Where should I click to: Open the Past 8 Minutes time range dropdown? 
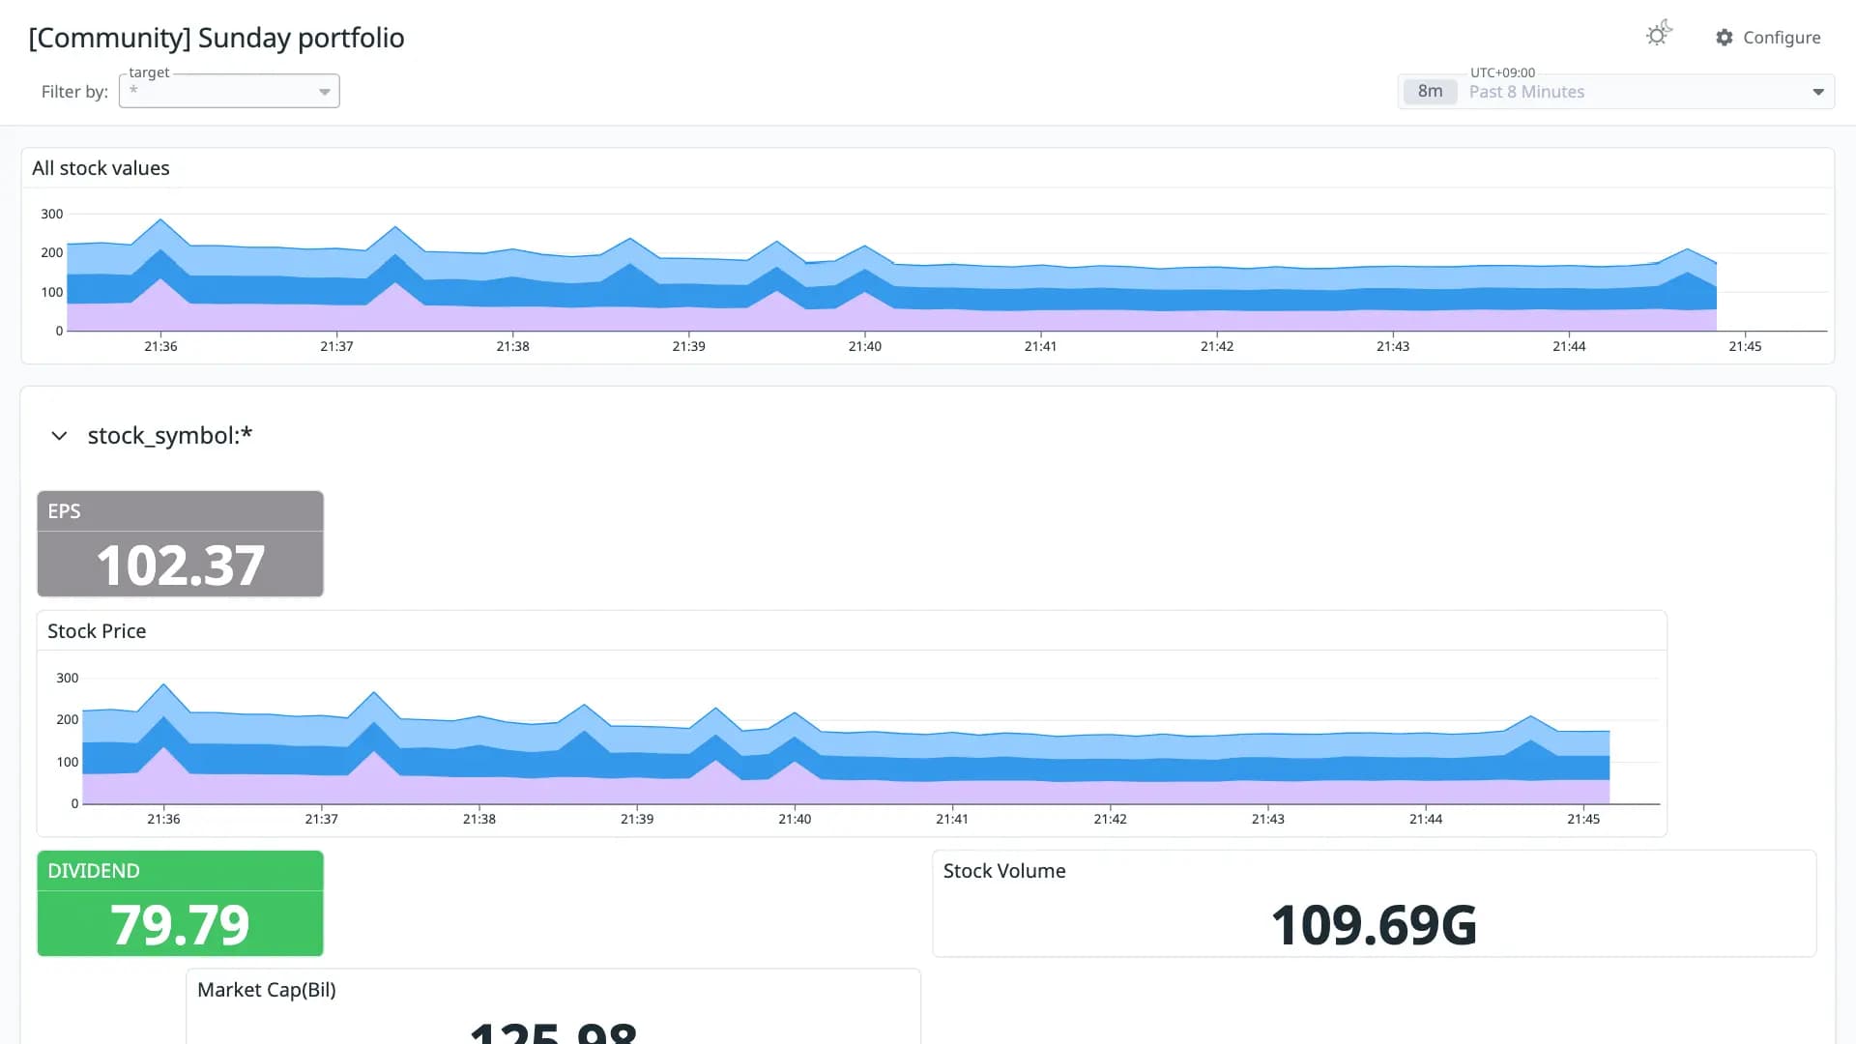1616,92
